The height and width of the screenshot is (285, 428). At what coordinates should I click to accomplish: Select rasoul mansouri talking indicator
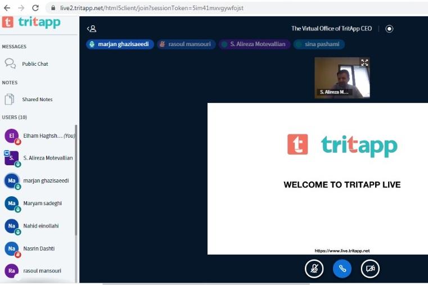(186, 44)
